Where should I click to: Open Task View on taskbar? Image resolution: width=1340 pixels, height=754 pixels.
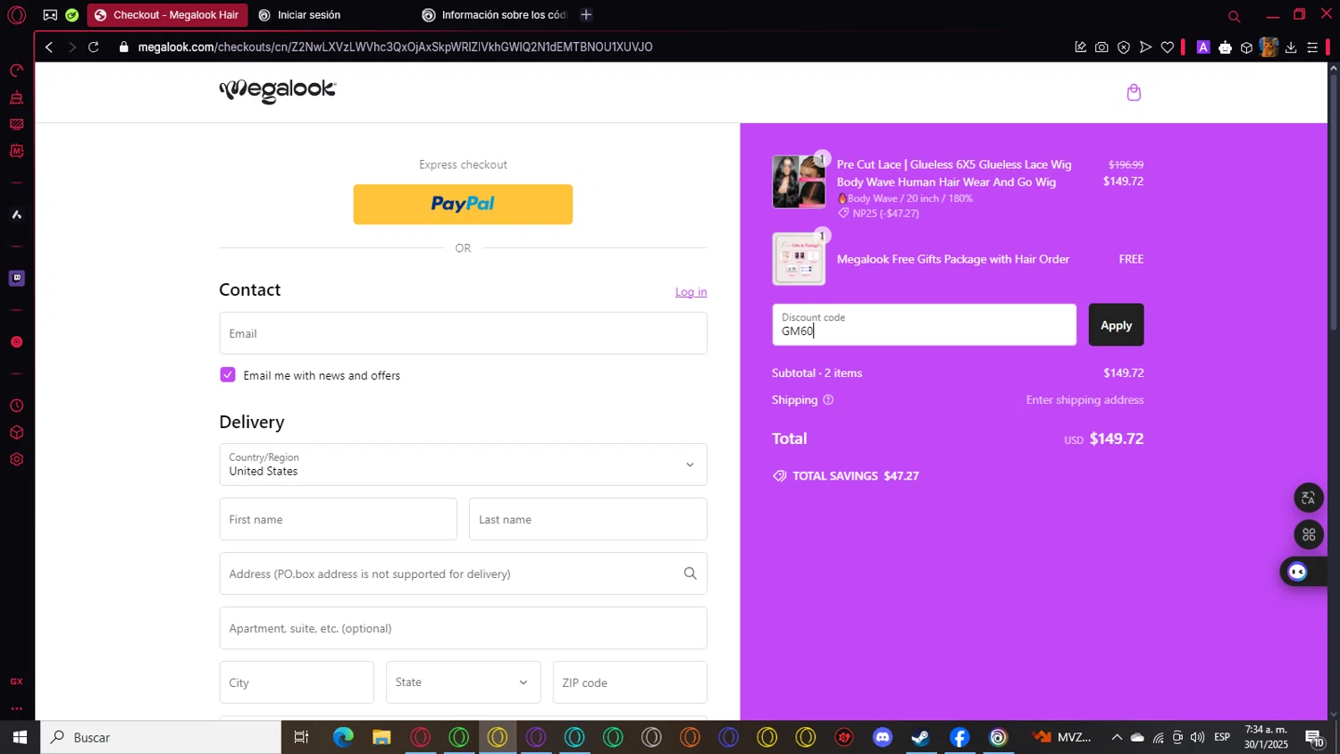coord(301,737)
